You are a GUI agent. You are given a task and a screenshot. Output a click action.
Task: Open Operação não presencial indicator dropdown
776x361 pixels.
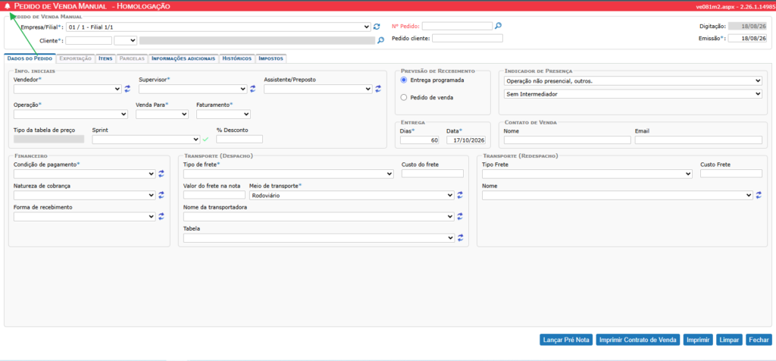click(x=633, y=80)
